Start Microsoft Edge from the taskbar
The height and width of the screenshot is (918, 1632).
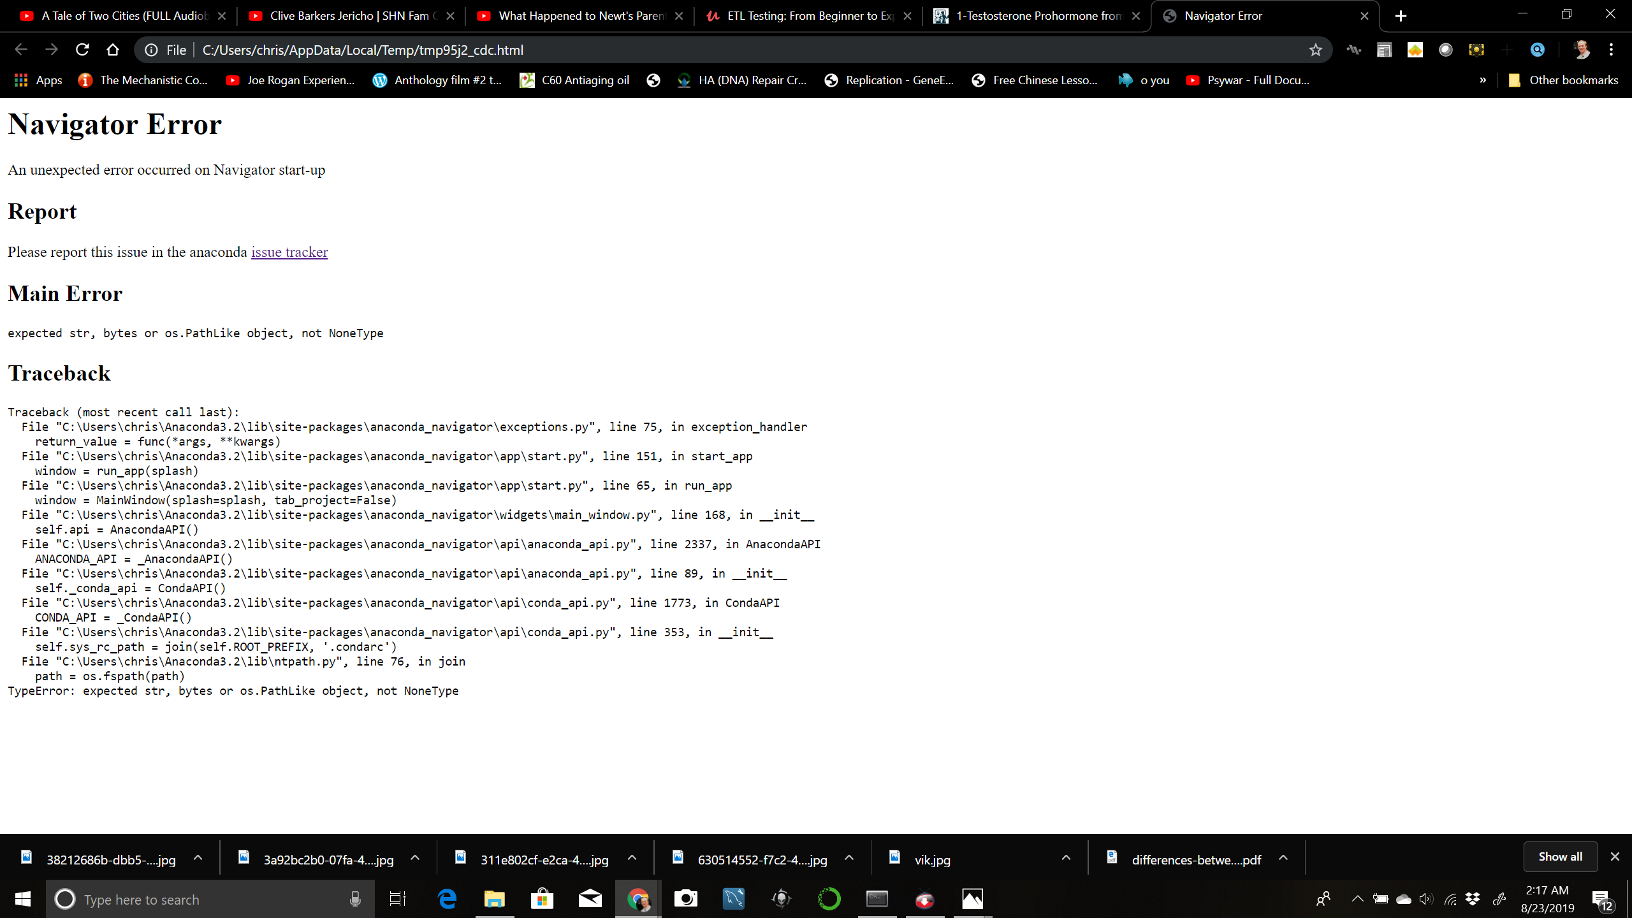[x=448, y=899]
